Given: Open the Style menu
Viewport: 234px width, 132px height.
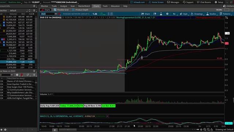Looking at the screenshot, I should pyautogui.click(x=184, y=14).
